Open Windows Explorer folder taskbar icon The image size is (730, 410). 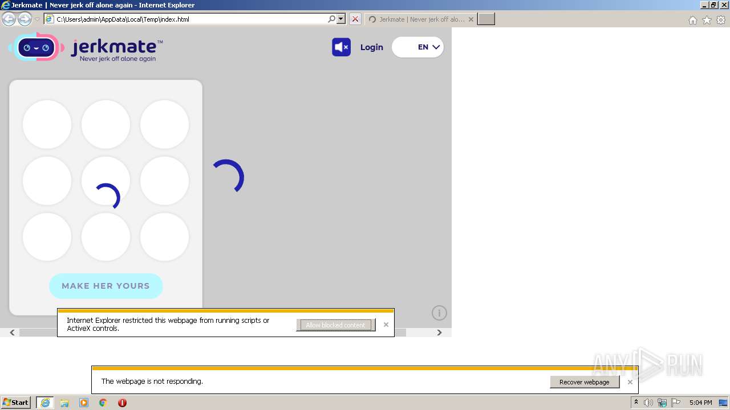pyautogui.click(x=64, y=403)
